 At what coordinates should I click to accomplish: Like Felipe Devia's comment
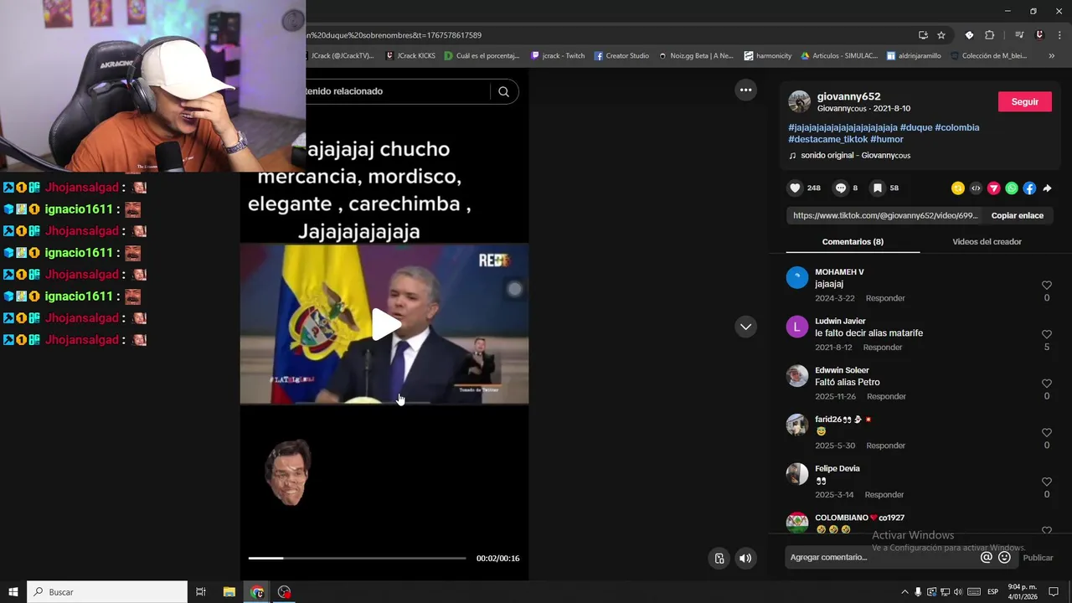pyautogui.click(x=1047, y=482)
